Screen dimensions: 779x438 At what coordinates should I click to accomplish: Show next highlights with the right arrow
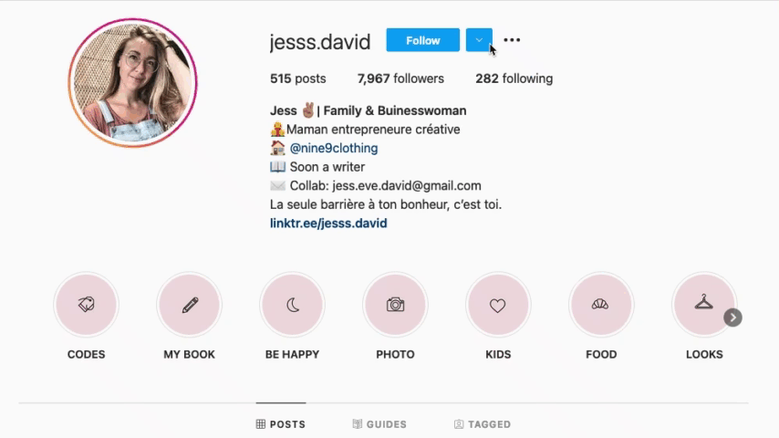click(x=732, y=318)
